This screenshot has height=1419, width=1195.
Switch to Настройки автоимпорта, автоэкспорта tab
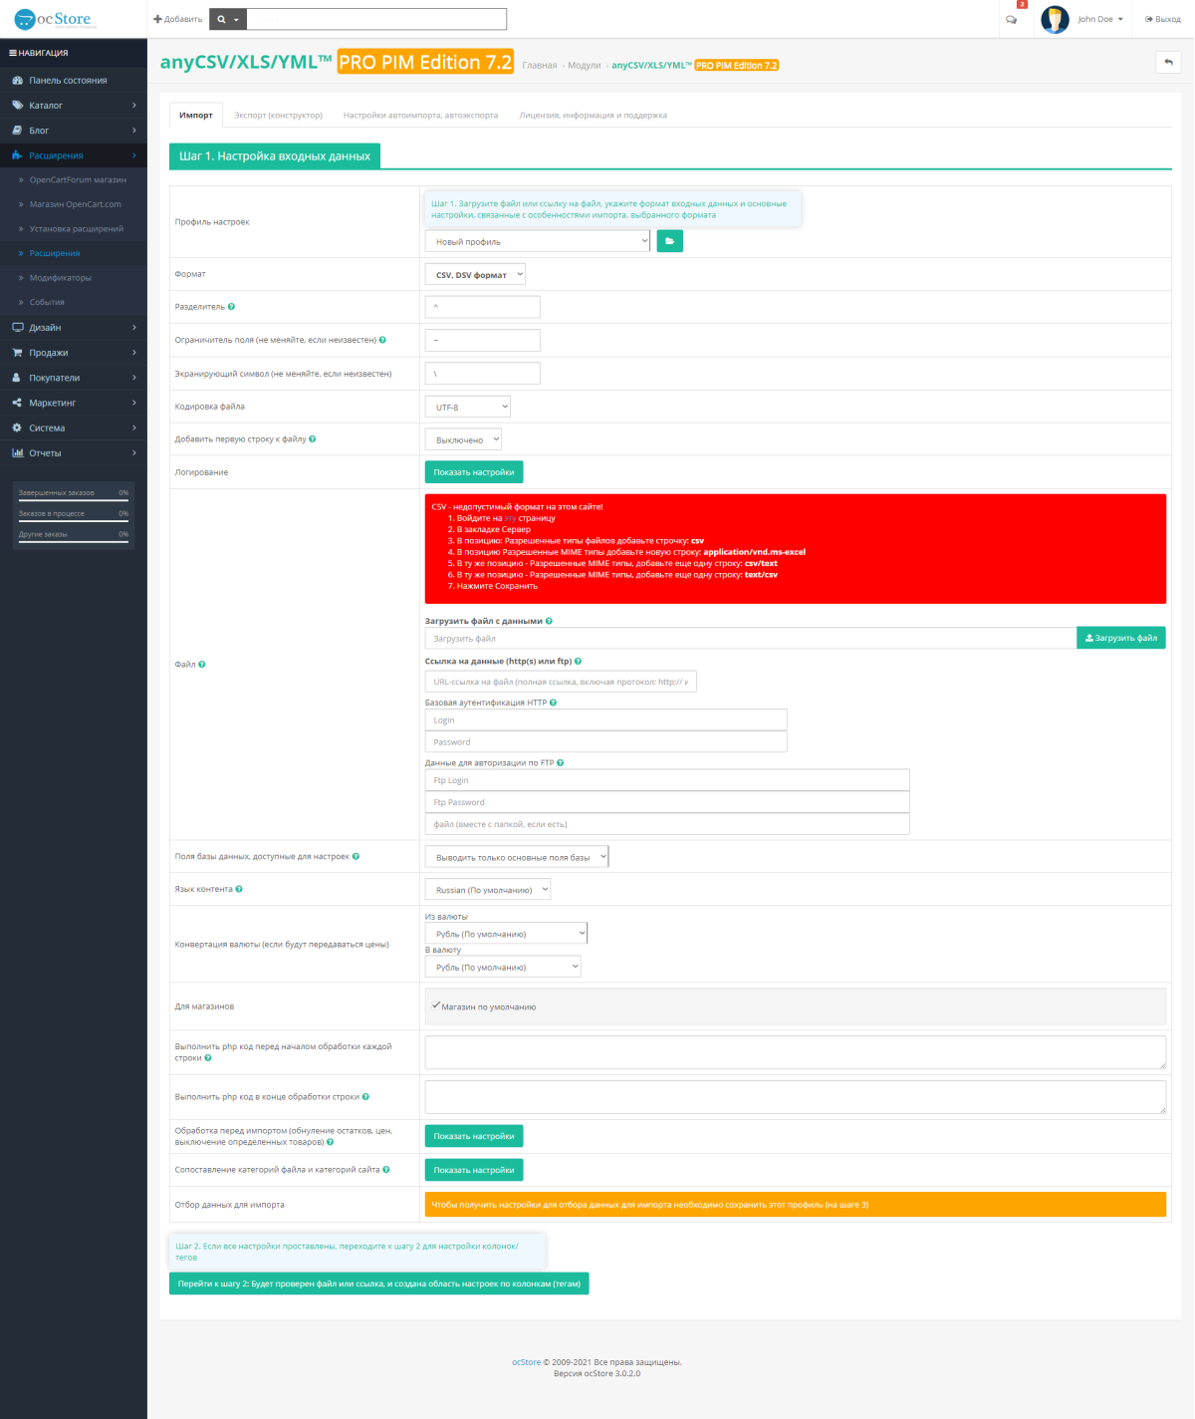(420, 116)
